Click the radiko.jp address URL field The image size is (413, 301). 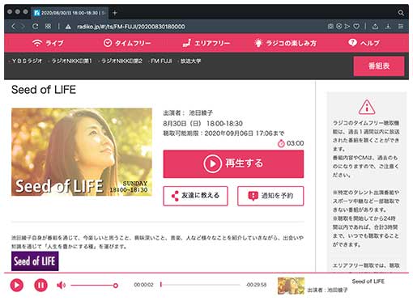coord(131,27)
